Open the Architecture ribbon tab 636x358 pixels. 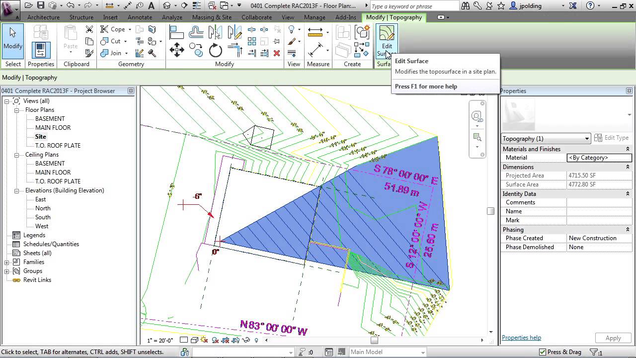(x=43, y=17)
